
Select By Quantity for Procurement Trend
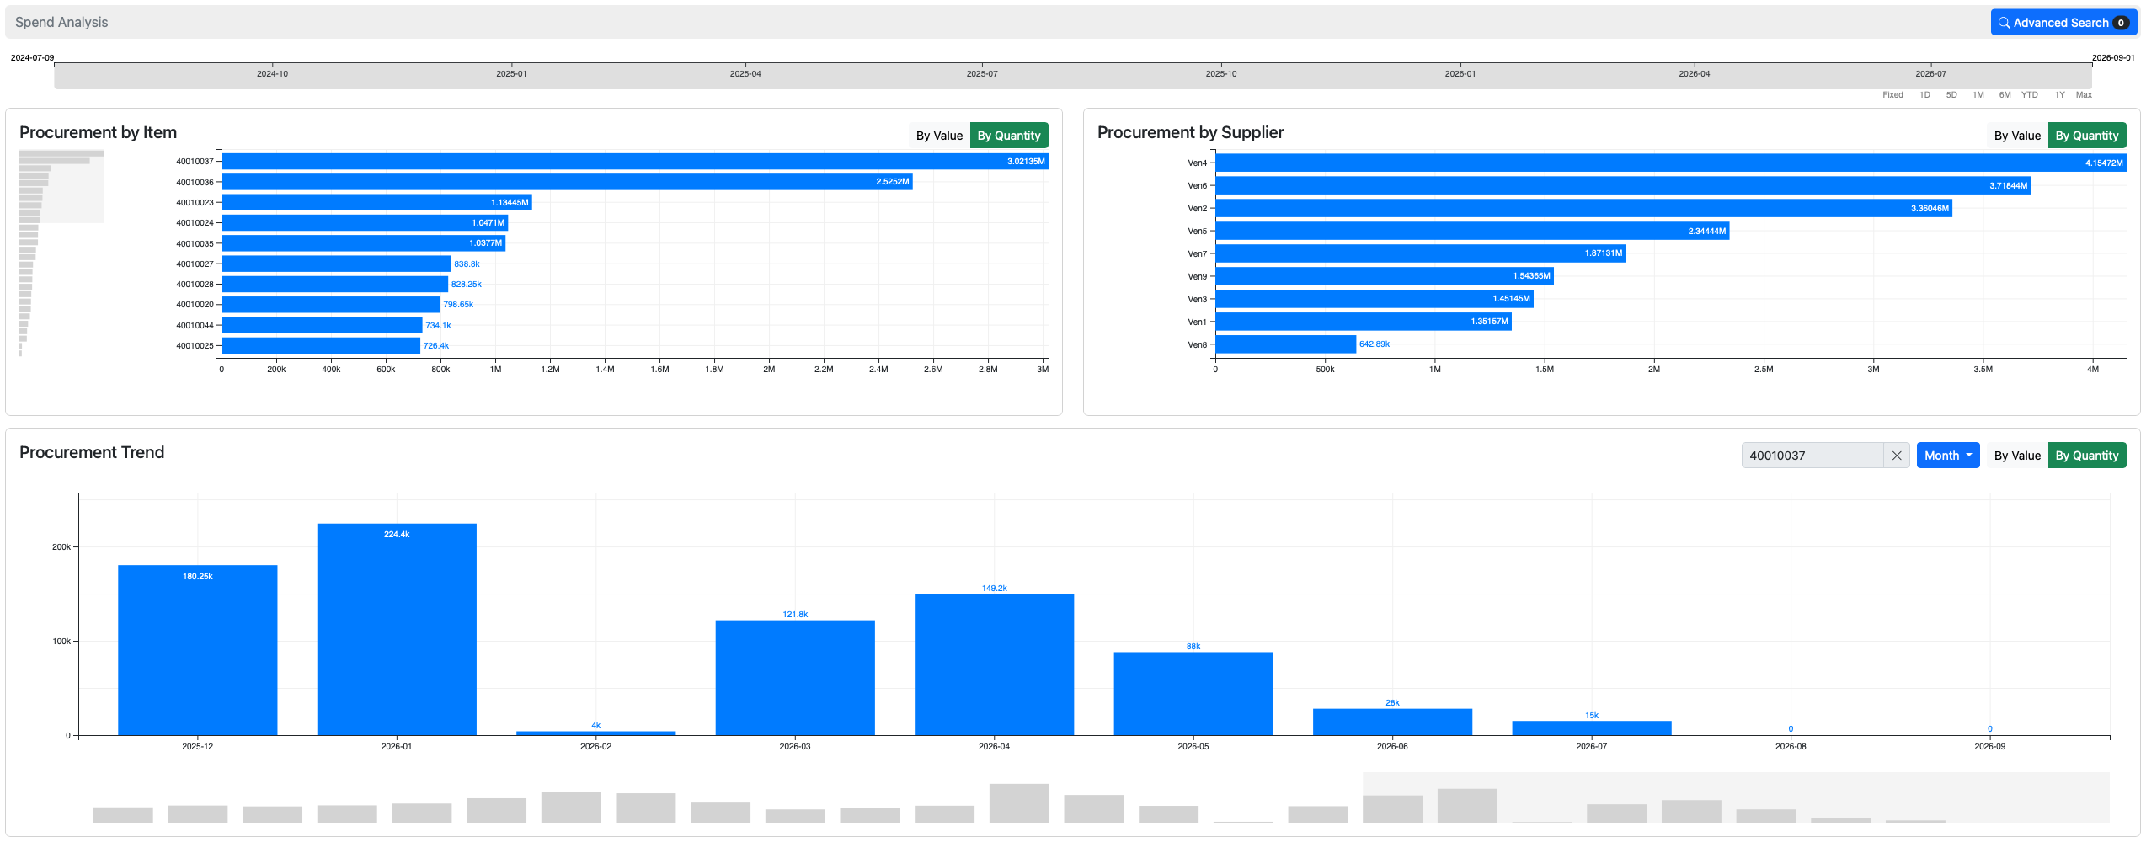pos(2087,456)
